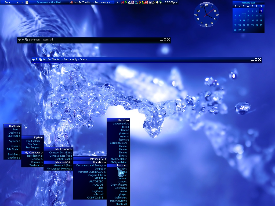This screenshot has height=206, width=275.
Task: Click next workspace arrow in toolbar
Action: [22, 2]
